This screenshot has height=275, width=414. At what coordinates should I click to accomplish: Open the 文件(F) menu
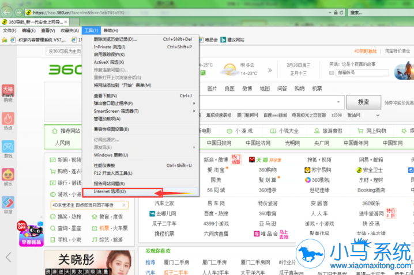click(10, 30)
